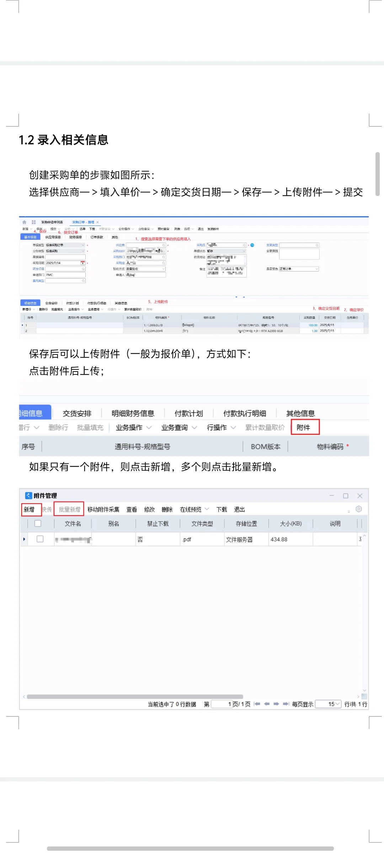The height and width of the screenshot is (855, 384).
Task: Expand the large 业务操作 dropdown
Action: (149, 427)
